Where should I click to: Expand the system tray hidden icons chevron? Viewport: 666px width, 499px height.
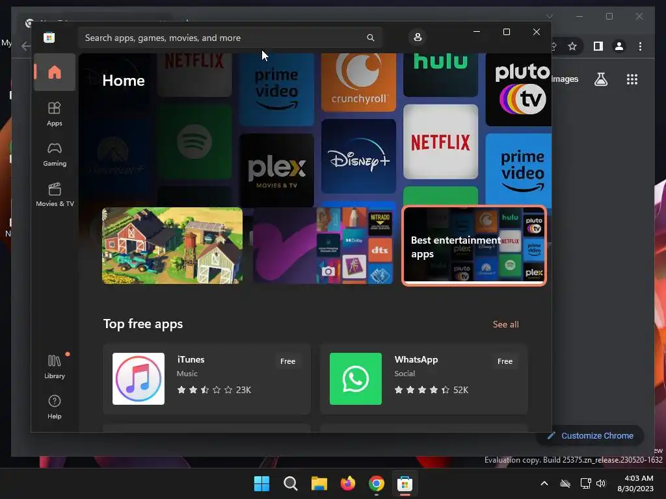544,483
